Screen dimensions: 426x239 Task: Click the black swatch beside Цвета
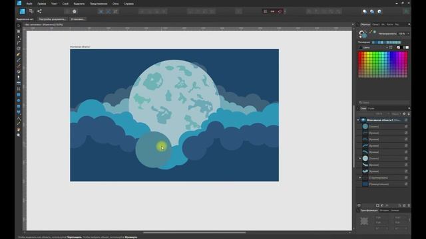coord(401,47)
